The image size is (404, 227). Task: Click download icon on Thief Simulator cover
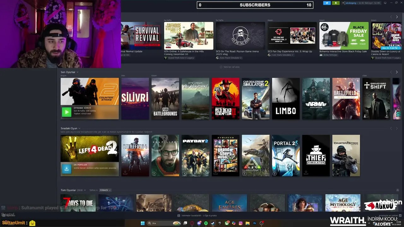pyautogui.click(x=306, y=172)
